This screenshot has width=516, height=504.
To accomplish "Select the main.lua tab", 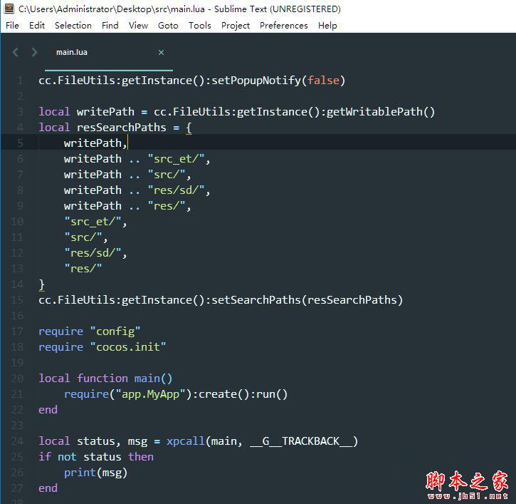I will (72, 52).
